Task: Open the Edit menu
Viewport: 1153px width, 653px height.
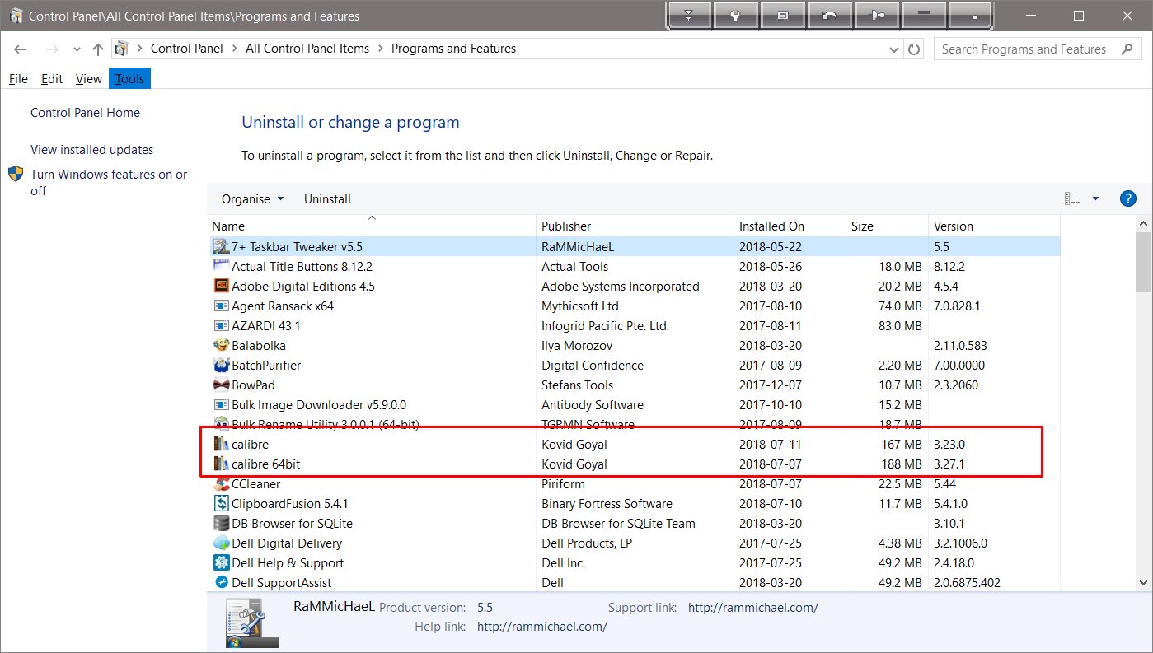Action: tap(52, 79)
